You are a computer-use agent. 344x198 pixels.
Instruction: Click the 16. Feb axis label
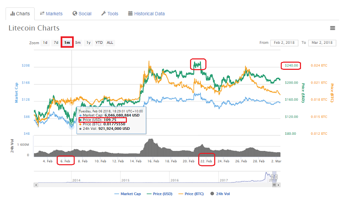tap(153, 161)
